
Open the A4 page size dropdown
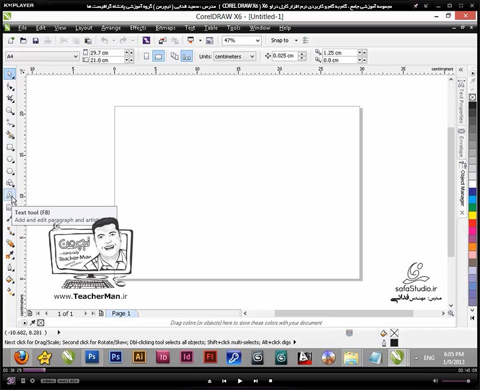pyautogui.click(x=76, y=56)
